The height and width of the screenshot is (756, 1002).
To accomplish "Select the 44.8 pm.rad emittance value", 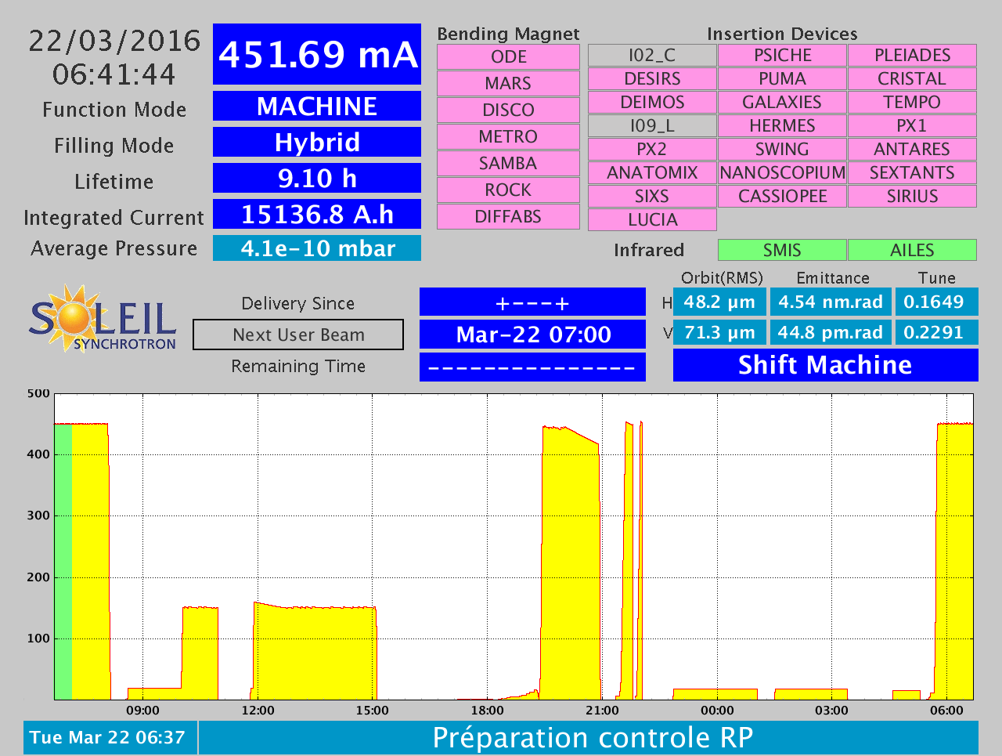I will [831, 332].
